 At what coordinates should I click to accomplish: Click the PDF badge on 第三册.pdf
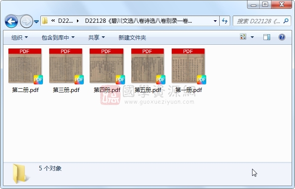click(79, 80)
